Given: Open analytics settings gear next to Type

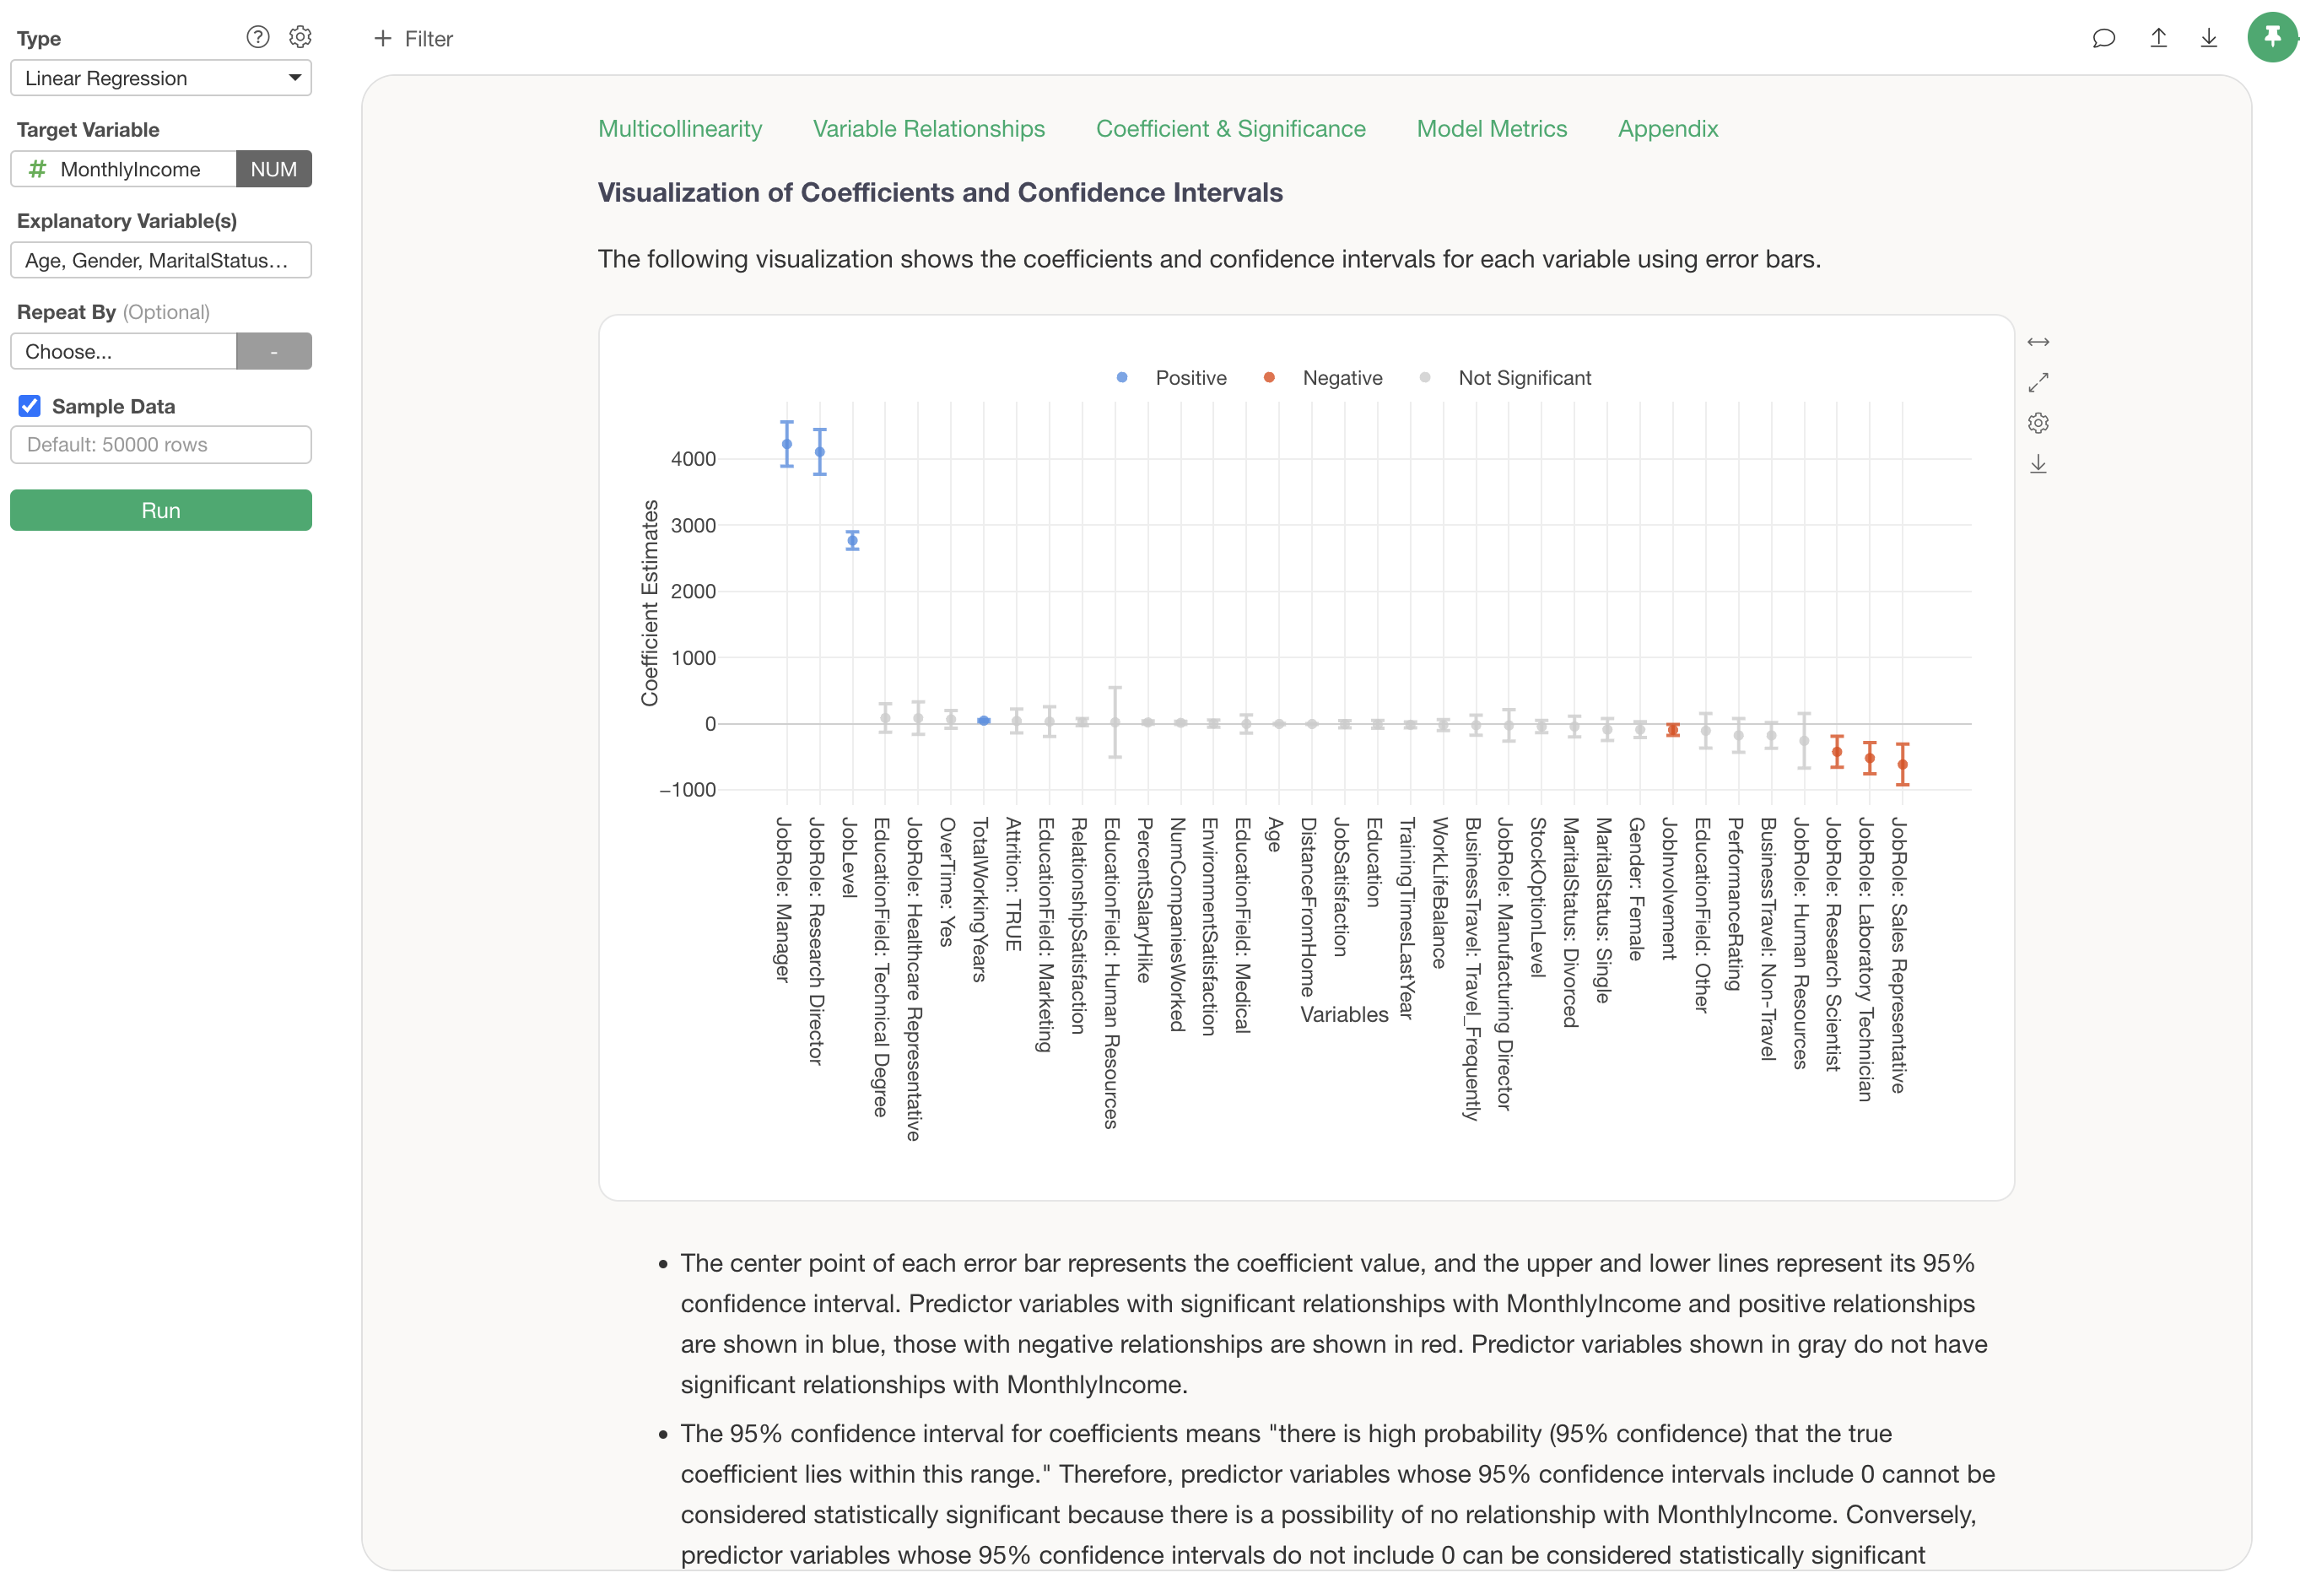Looking at the screenshot, I should tap(300, 38).
